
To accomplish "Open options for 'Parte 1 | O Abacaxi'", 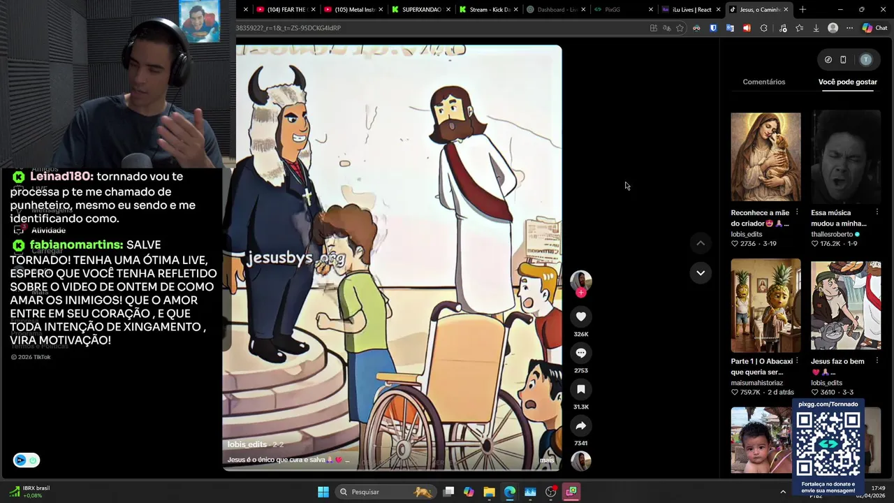I will pos(797,361).
